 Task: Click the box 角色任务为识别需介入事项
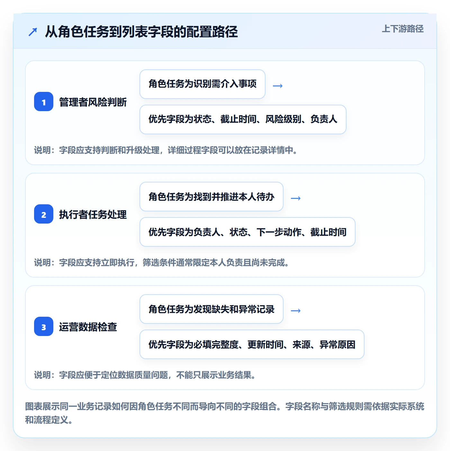pyautogui.click(x=203, y=84)
